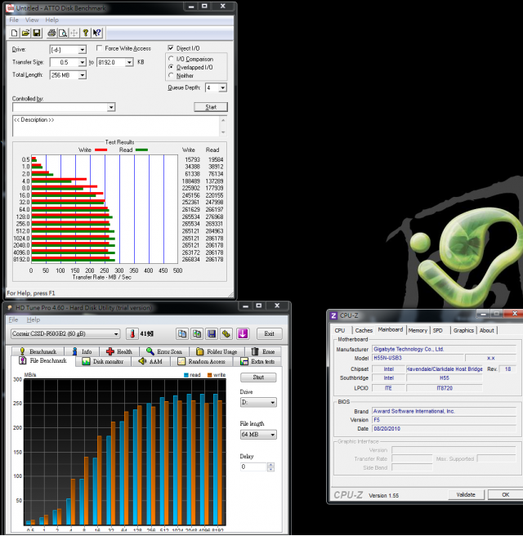Switch to the About tab in CPU-Z
The image size is (523, 536).
coord(486,330)
